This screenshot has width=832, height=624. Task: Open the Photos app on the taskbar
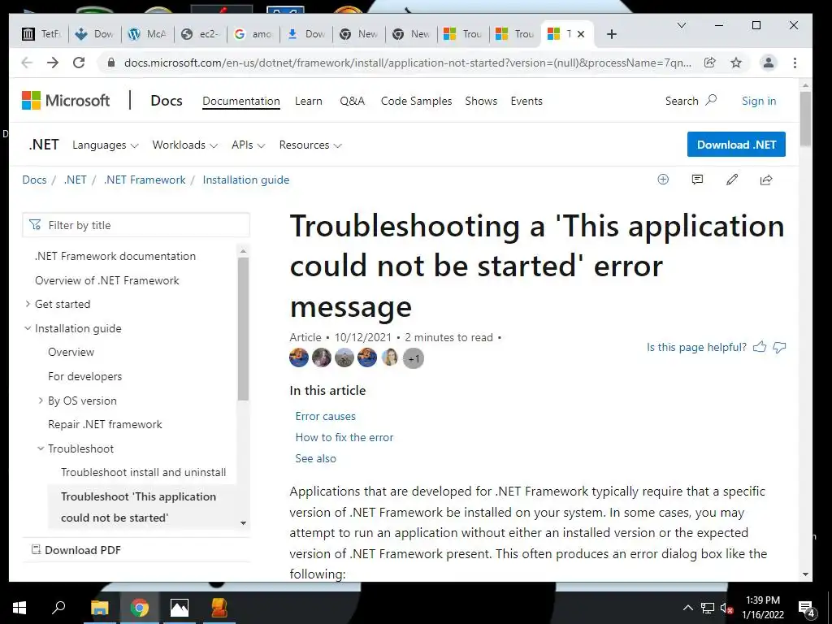coord(180,608)
